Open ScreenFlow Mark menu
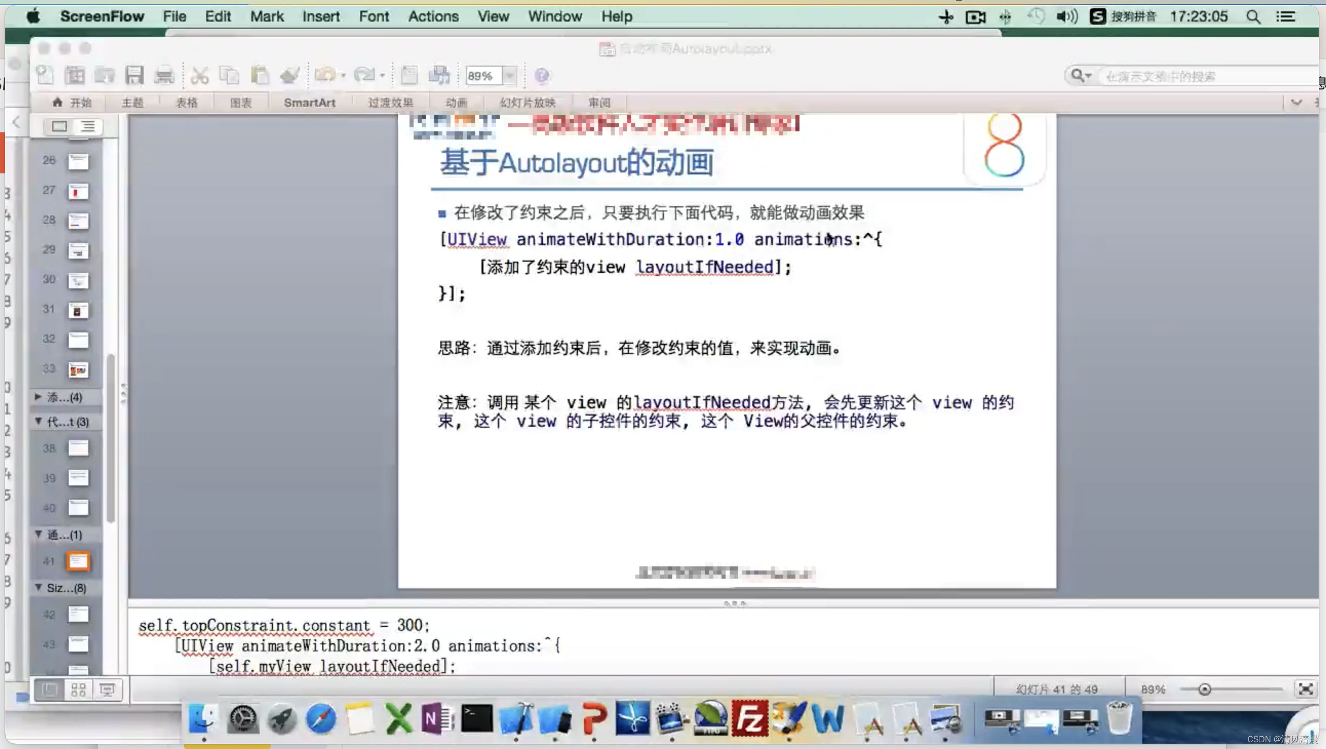The height and width of the screenshot is (749, 1326). point(267,16)
